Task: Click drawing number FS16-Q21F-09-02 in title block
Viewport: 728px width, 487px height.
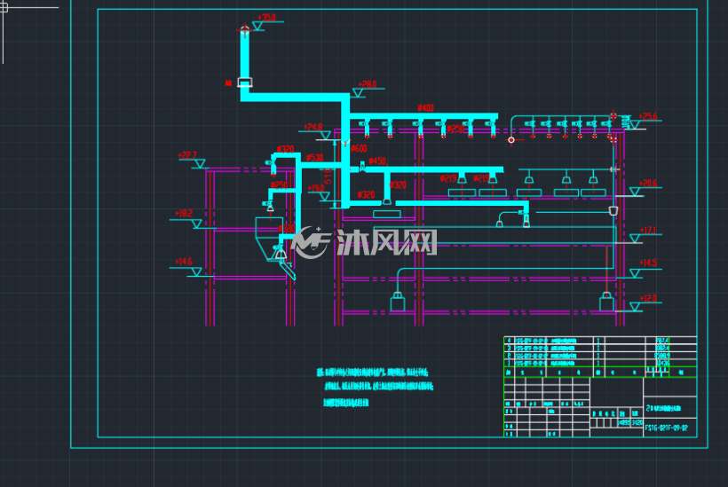Action: point(666,428)
